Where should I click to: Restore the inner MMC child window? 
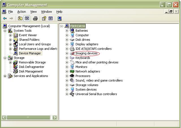(171, 12)
